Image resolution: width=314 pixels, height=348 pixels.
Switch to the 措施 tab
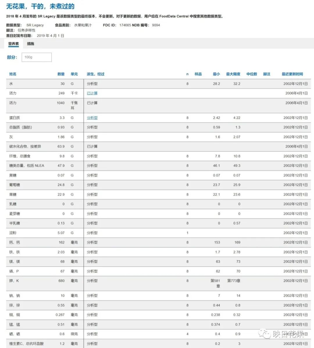tap(31, 44)
